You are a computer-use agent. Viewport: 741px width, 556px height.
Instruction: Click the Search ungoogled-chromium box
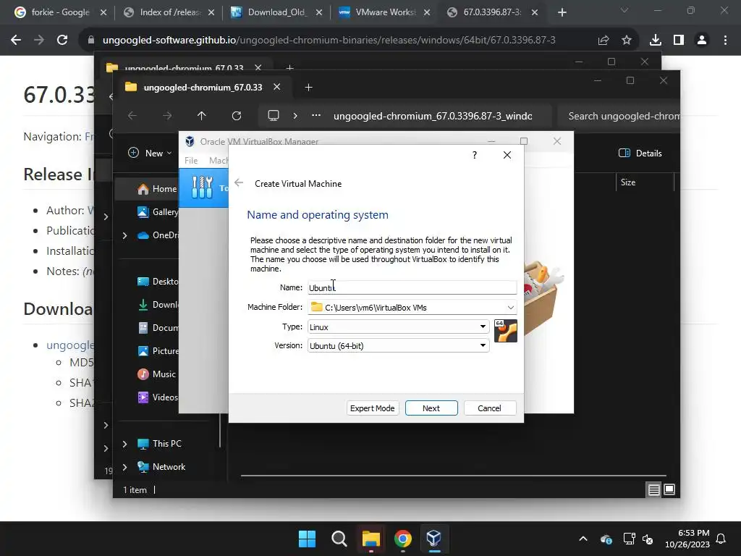click(x=619, y=116)
